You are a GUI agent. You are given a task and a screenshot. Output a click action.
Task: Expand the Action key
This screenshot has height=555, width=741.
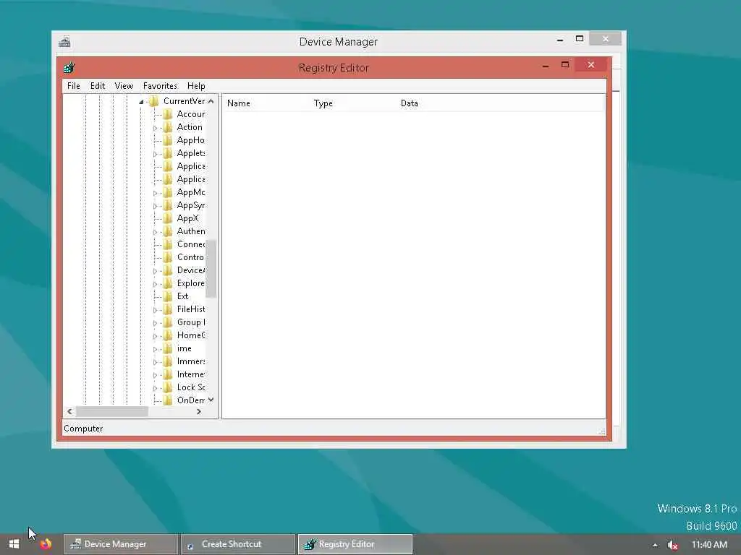(155, 128)
